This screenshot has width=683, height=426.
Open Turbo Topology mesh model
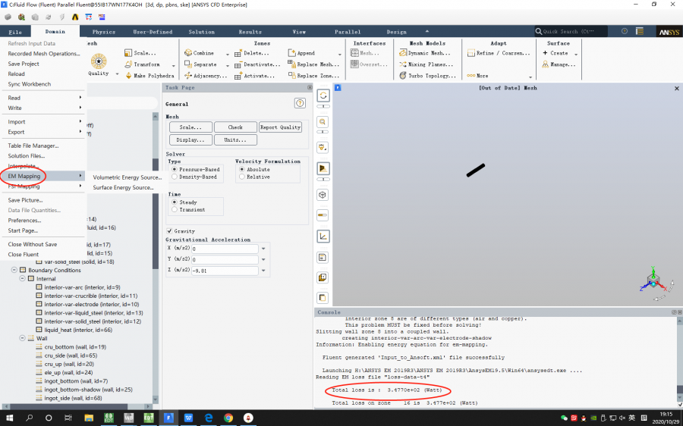tap(403, 76)
